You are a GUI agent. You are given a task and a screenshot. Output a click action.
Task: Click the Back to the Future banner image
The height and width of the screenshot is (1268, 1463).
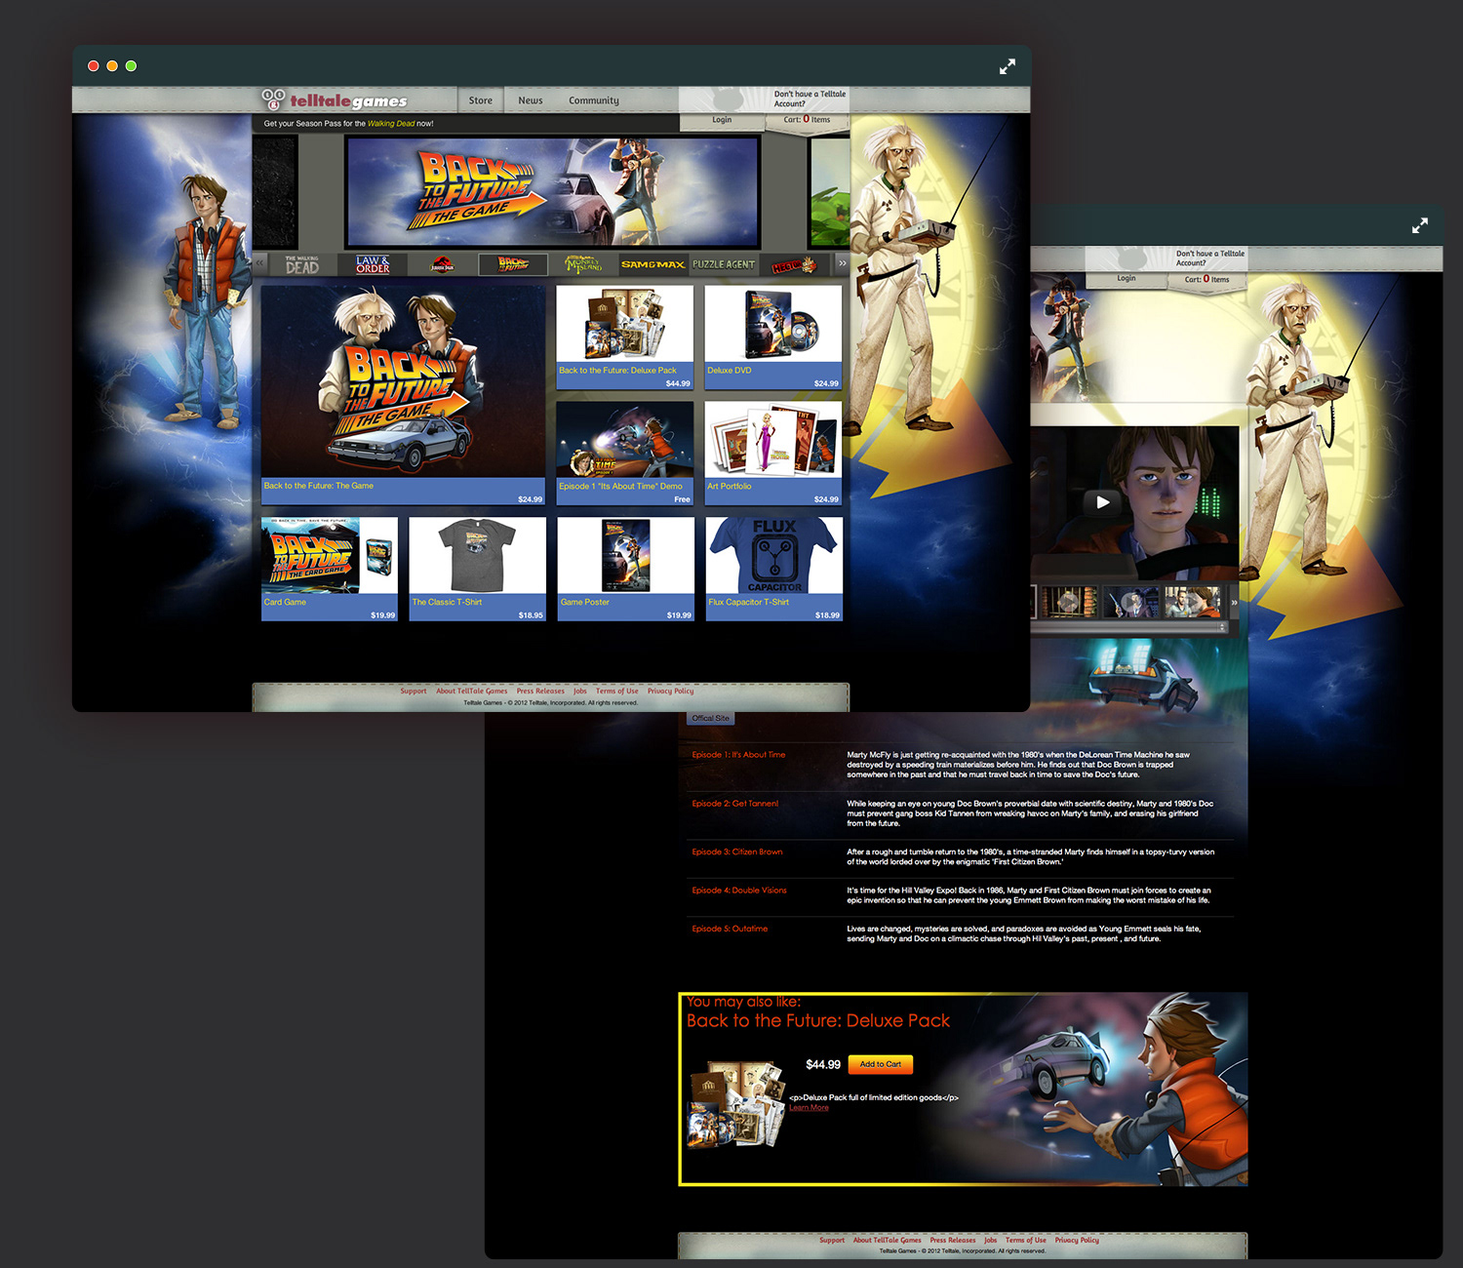click(553, 191)
